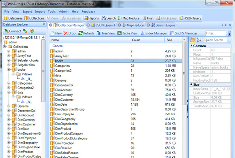This screenshot has width=235, height=158.
Task: Create a New collection
Action: (x=56, y=33)
